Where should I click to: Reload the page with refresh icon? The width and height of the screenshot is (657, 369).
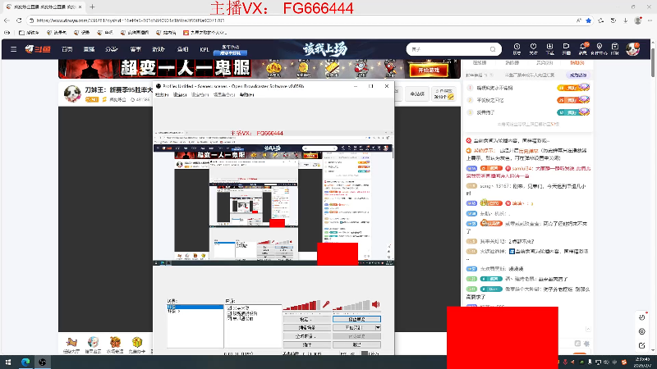(19, 20)
